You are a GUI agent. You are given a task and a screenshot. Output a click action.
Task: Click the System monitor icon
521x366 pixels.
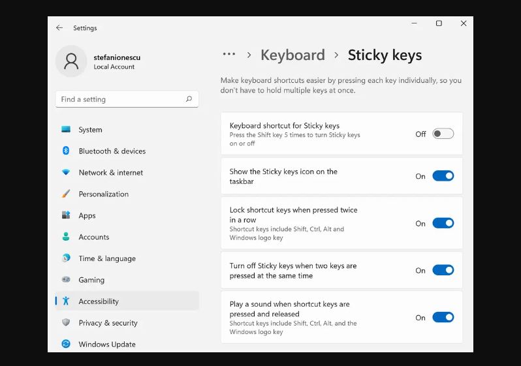pos(66,130)
